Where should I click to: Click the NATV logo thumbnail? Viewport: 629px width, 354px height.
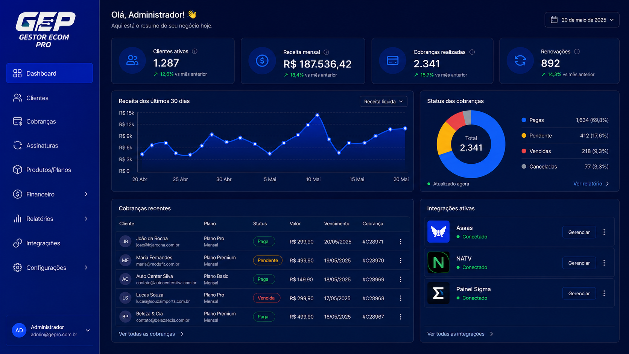(438, 262)
